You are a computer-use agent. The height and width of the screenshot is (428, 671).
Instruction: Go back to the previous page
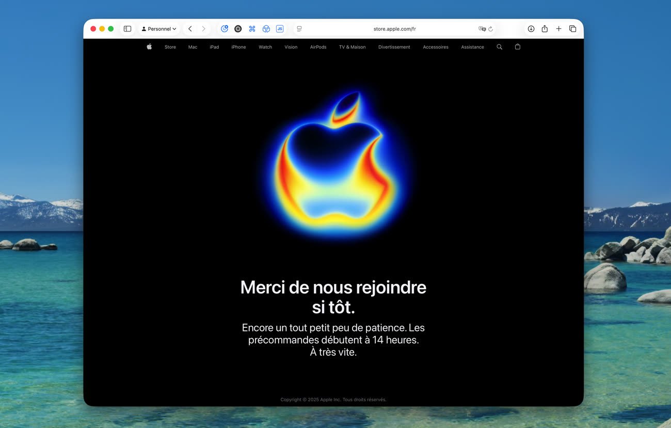tap(190, 29)
